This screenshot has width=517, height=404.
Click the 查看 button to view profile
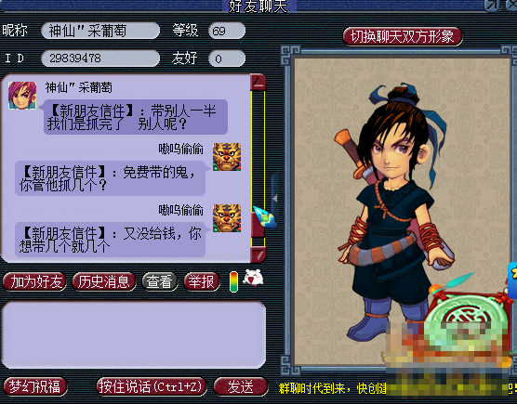[x=160, y=281]
